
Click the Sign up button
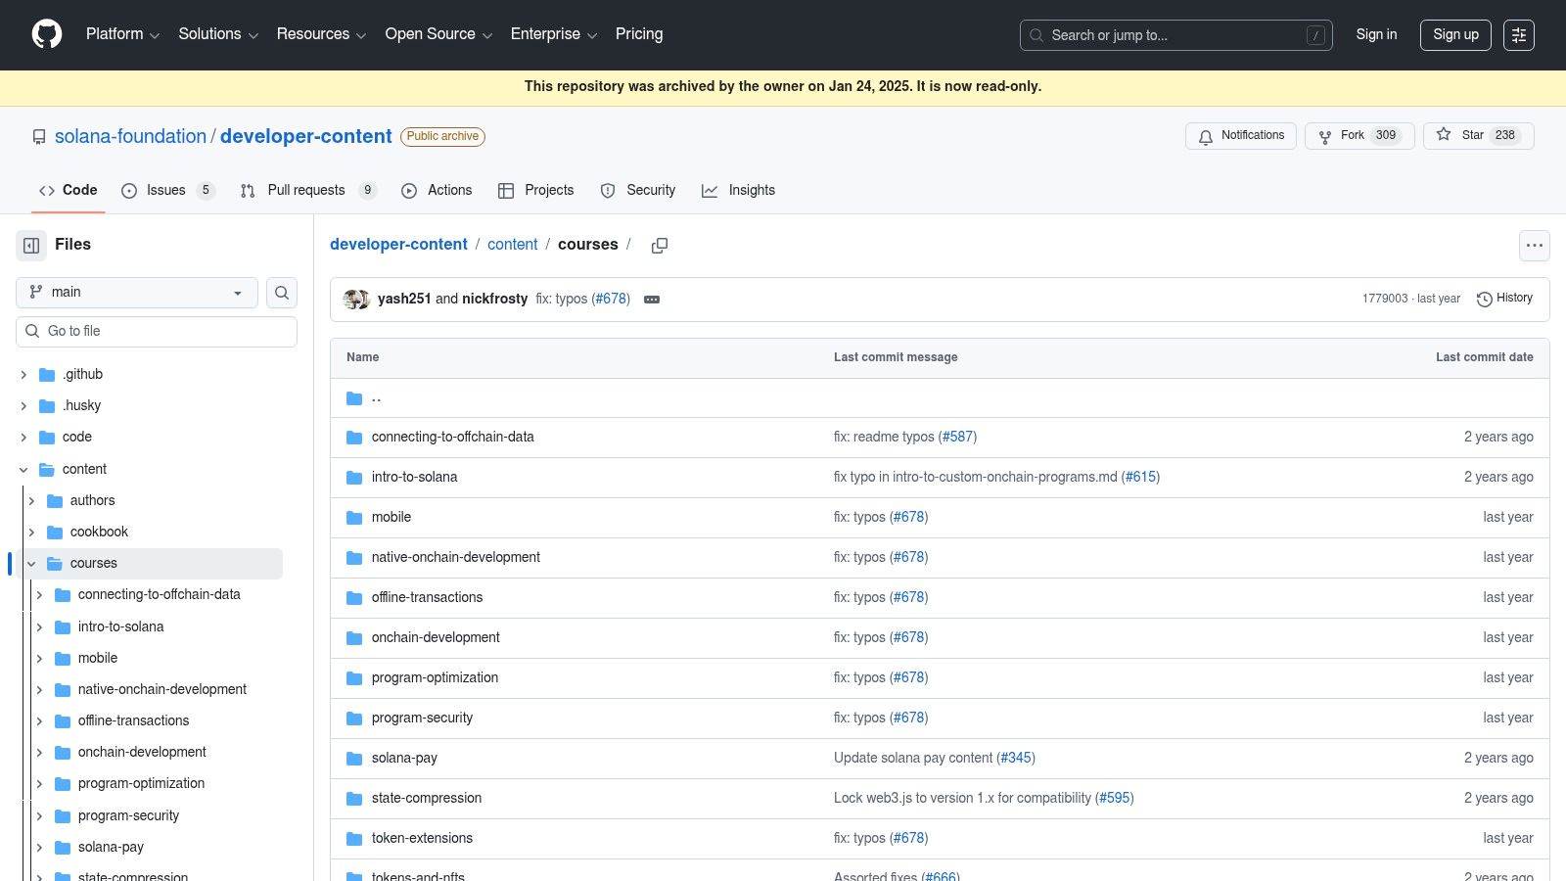(x=1455, y=35)
